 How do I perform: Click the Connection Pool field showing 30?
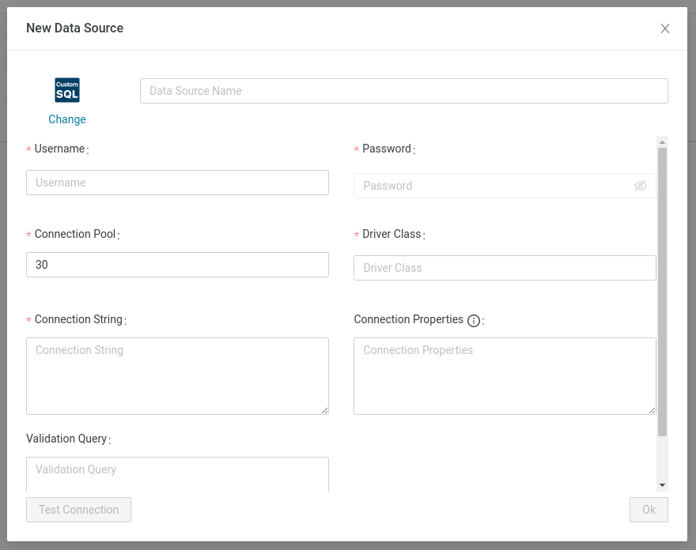click(177, 265)
